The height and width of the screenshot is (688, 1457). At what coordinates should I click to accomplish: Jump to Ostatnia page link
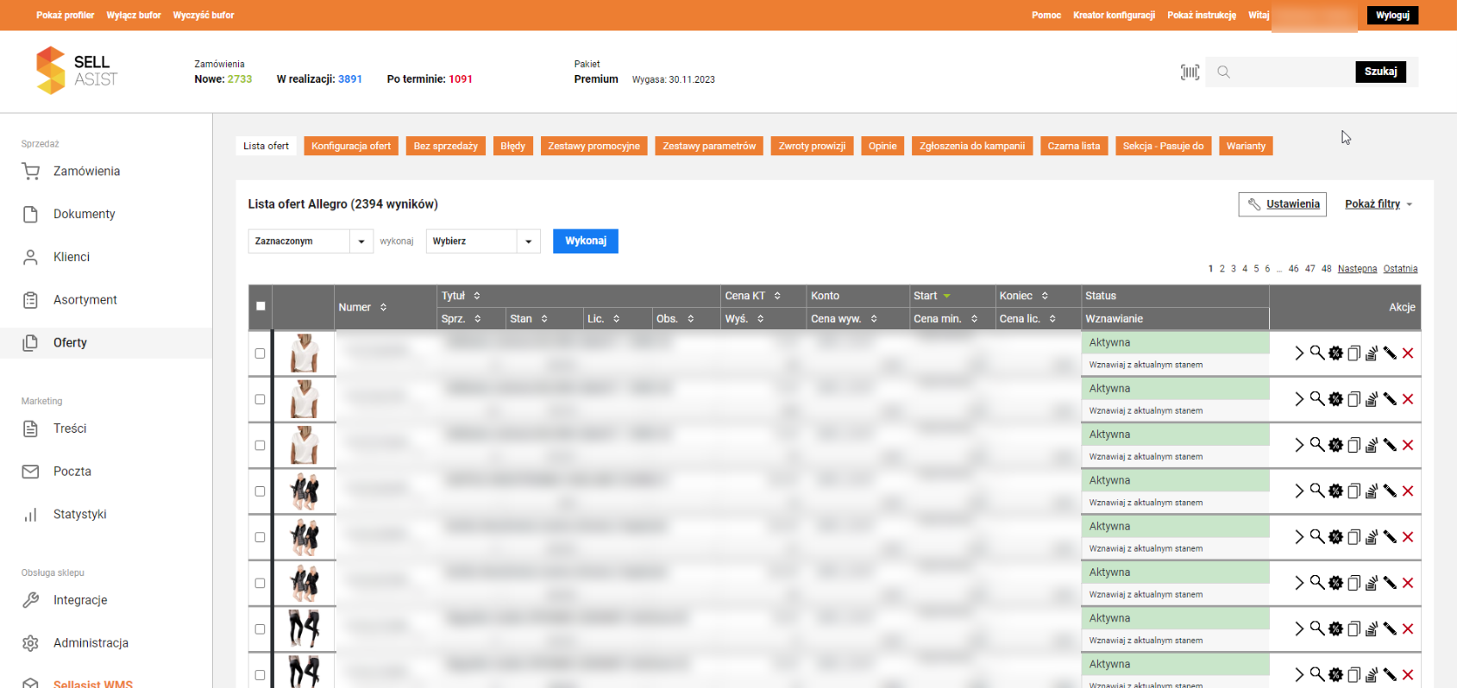tap(1400, 269)
